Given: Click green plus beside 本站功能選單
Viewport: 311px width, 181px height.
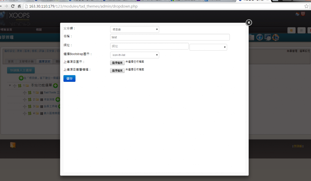Looking at the screenshot, I should coord(56,86).
